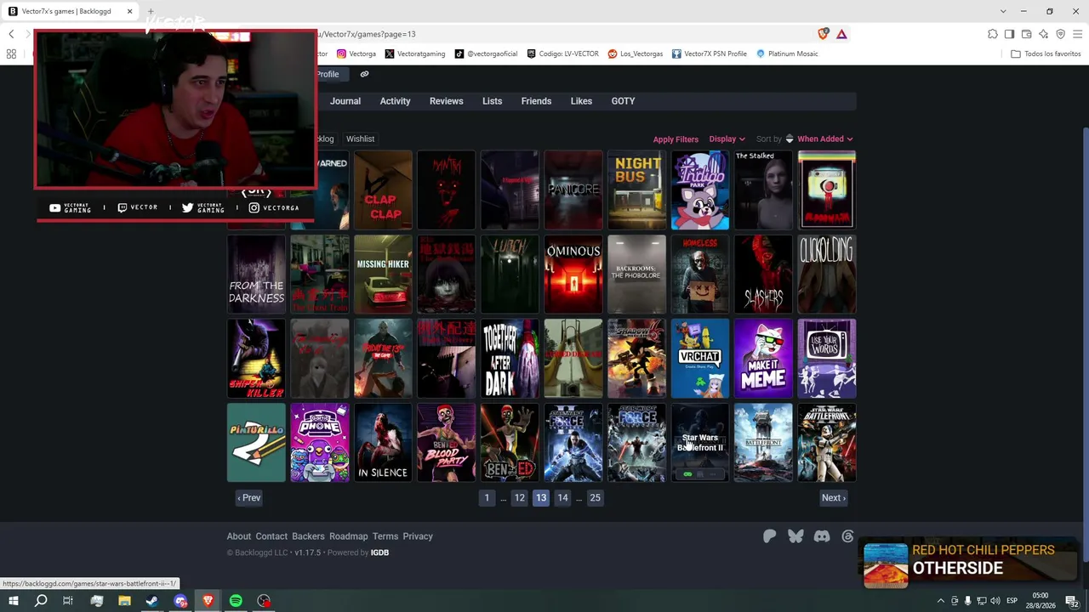Open the Bluesky butterfly icon link
This screenshot has height=612, width=1089.
coord(795,536)
